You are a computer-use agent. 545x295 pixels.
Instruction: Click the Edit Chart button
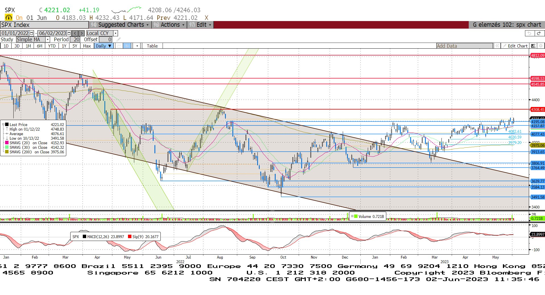515,46
